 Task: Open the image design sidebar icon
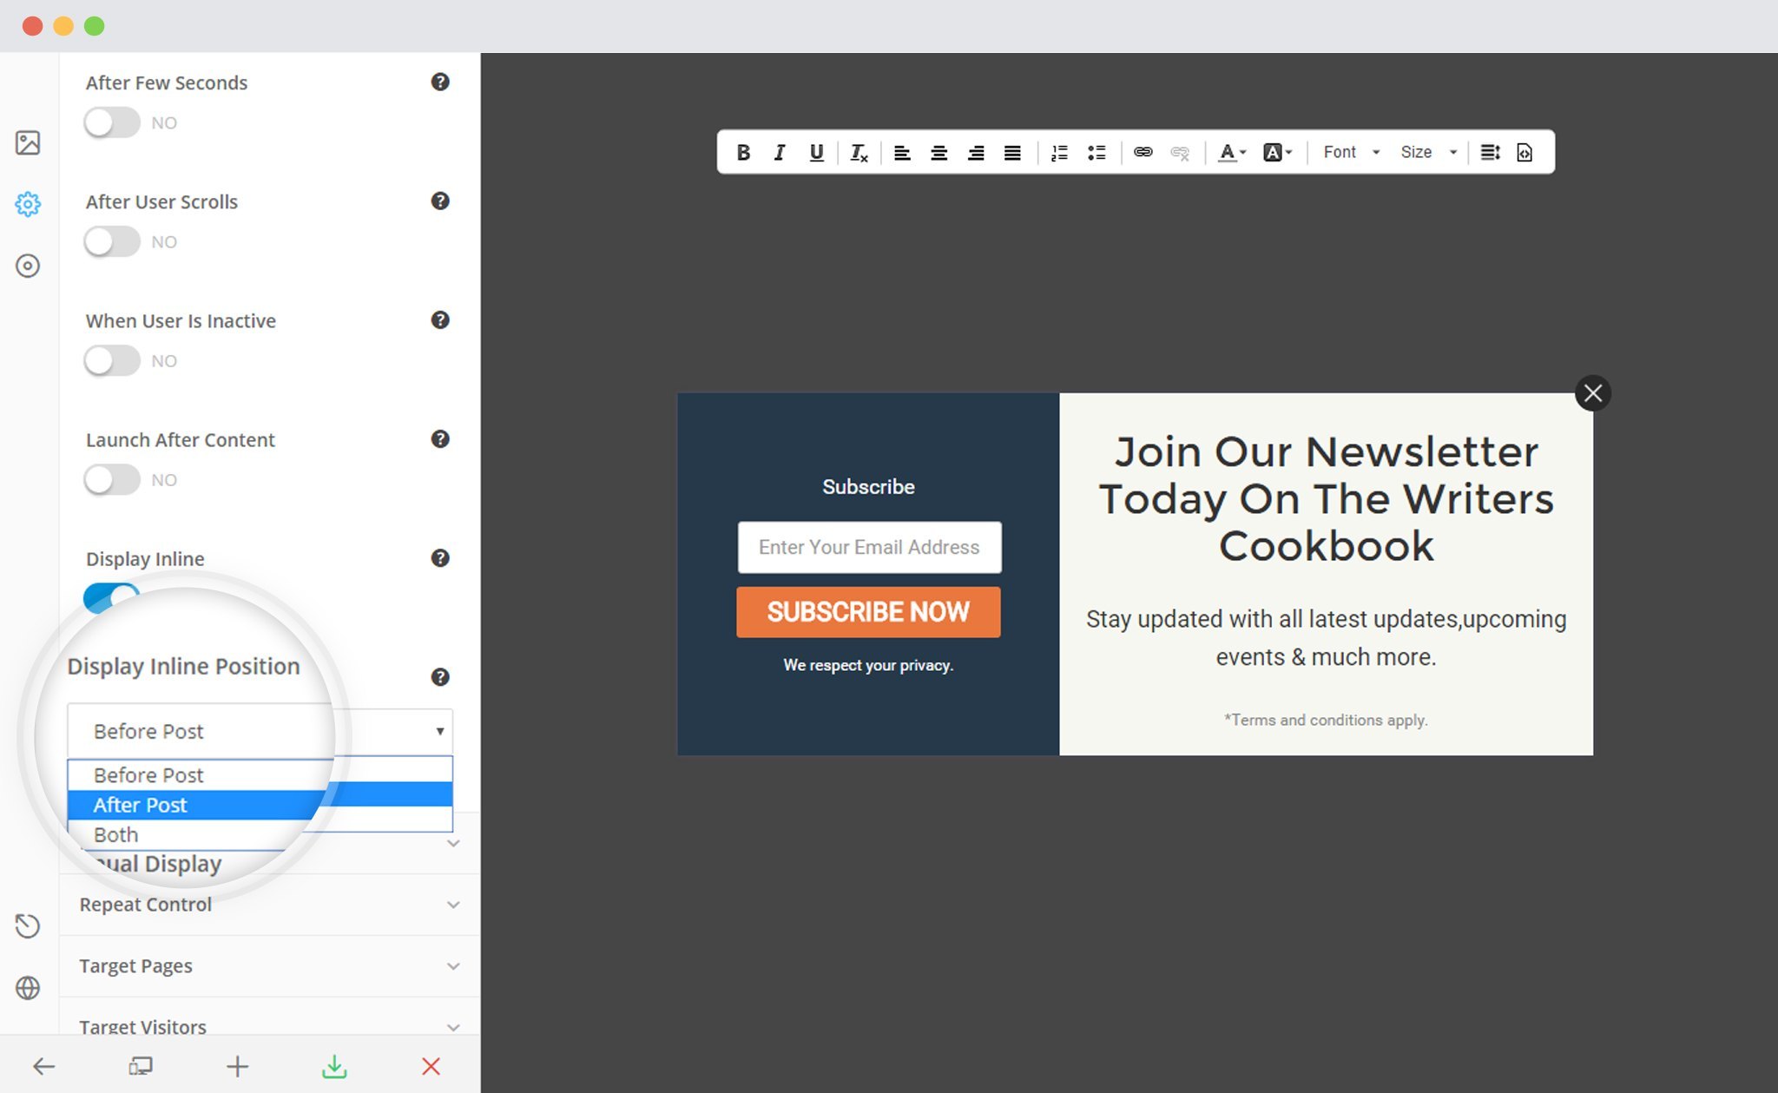28,142
